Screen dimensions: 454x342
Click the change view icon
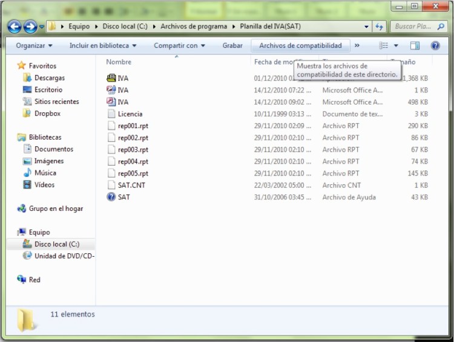384,45
